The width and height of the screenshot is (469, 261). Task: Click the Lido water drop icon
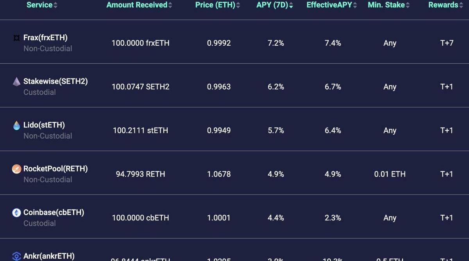point(16,125)
